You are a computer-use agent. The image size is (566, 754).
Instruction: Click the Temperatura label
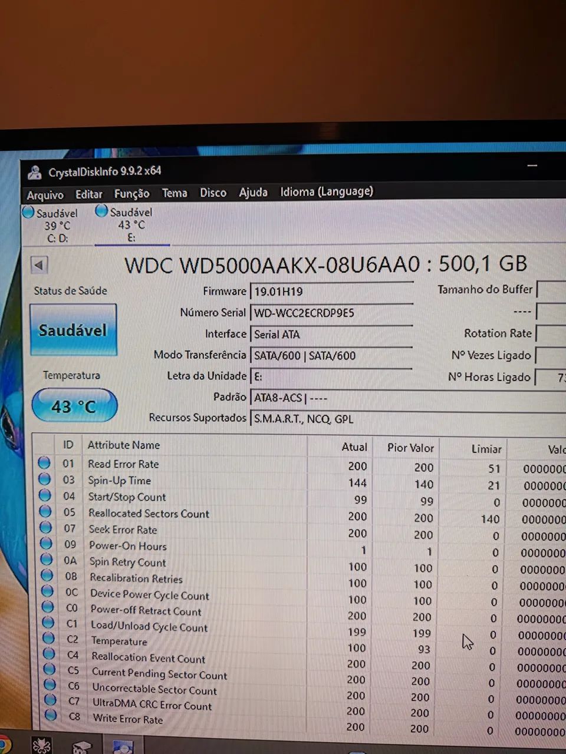(x=71, y=375)
